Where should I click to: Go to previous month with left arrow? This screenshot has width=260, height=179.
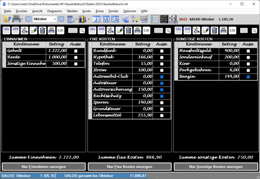click(x=29, y=19)
